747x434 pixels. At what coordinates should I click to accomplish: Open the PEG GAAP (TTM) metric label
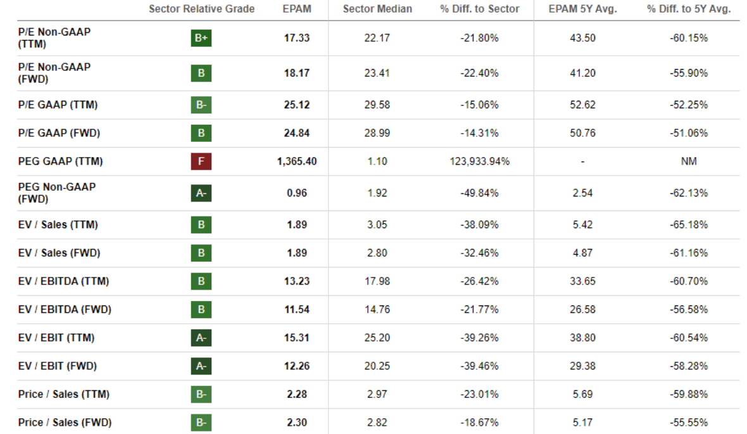click(x=61, y=161)
